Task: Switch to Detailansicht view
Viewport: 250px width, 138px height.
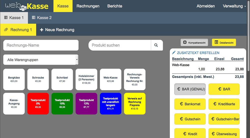Action: [224, 42]
